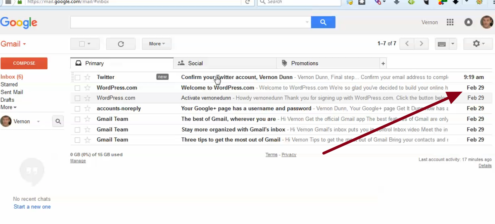495x224 pixels.
Task: Toggle the select-all messages checkbox
Action: pos(82,44)
